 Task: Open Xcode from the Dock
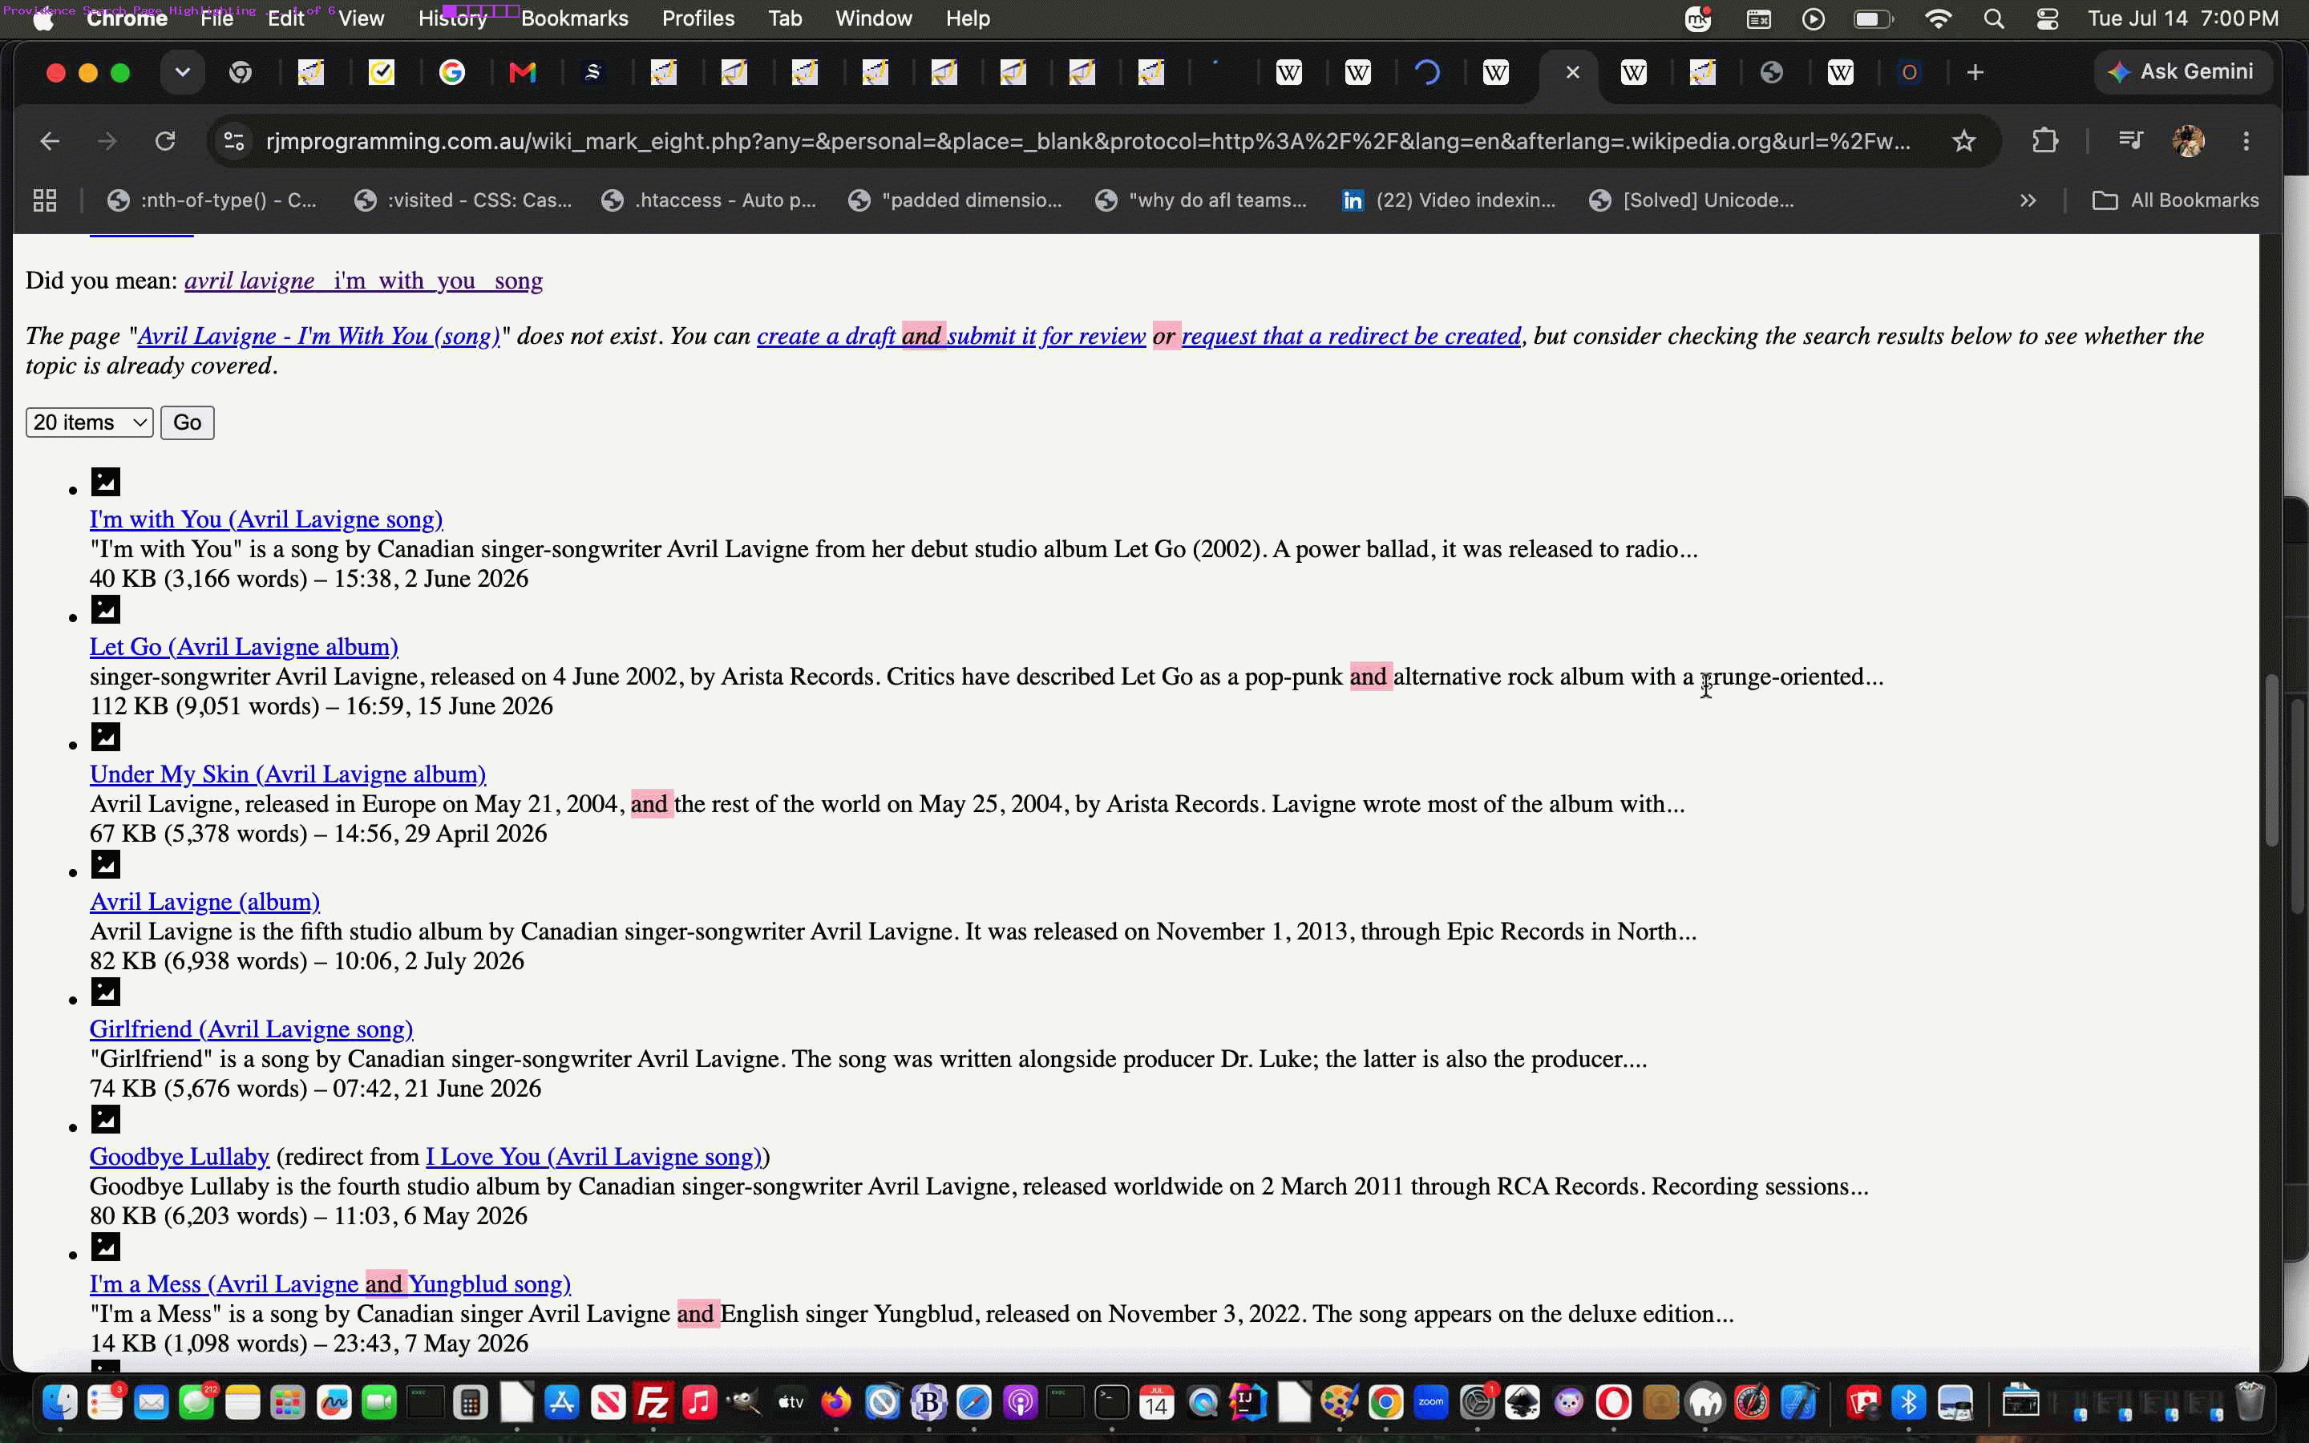[x=1797, y=1403]
